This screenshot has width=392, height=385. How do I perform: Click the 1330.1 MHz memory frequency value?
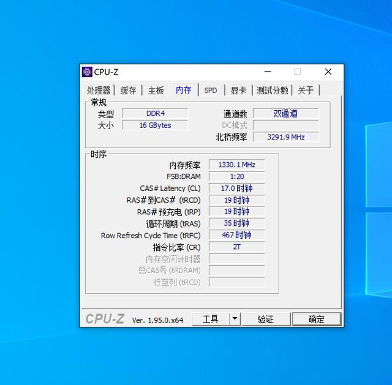[x=236, y=165]
